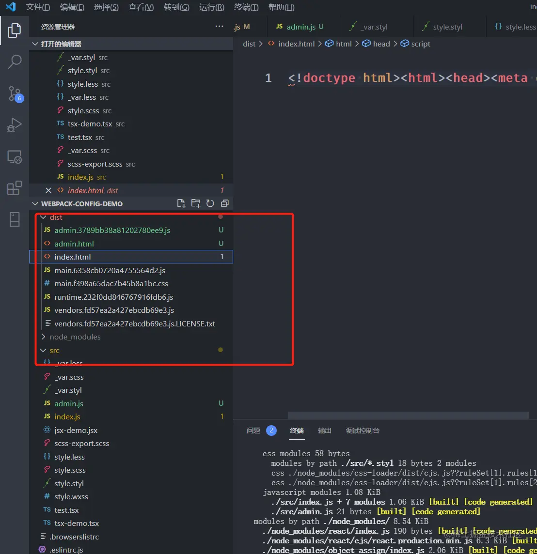
Task: Open the 帮助(H) menu
Action: click(x=282, y=7)
